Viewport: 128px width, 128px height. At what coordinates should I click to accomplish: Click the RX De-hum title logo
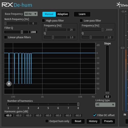coord(17,5)
